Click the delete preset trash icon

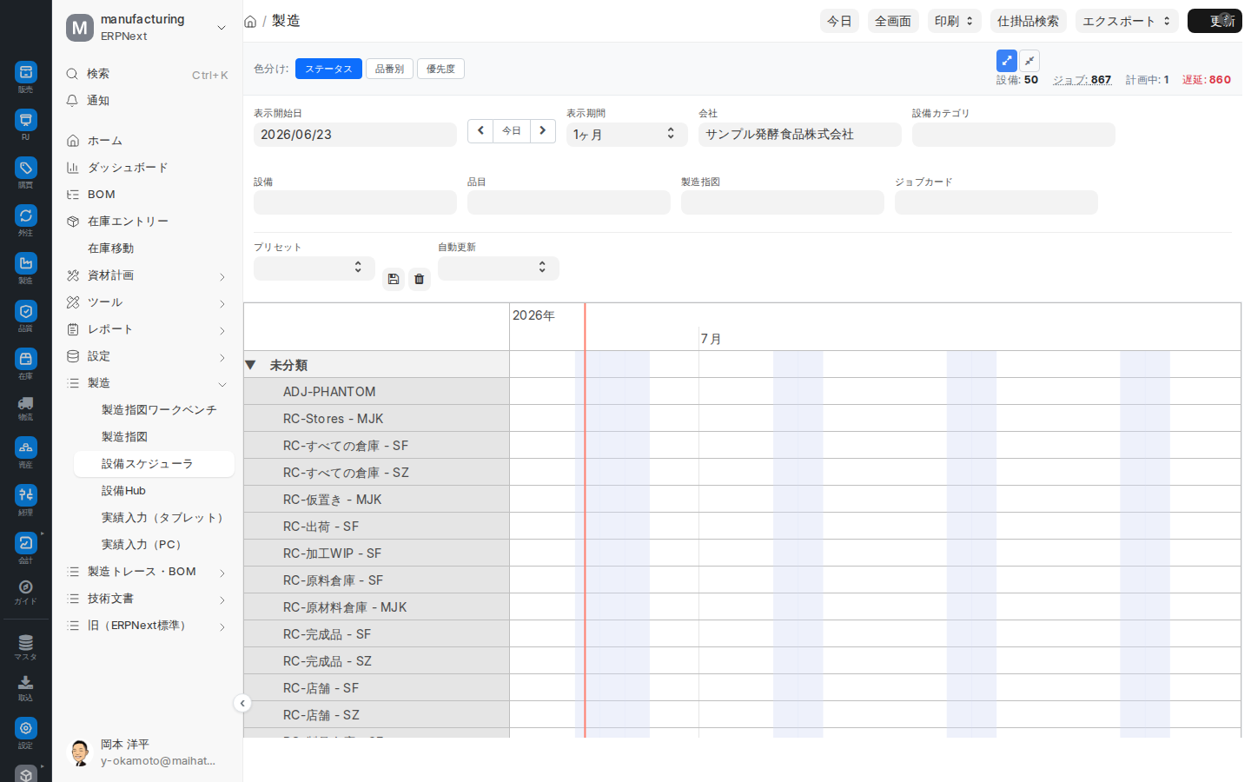click(420, 279)
